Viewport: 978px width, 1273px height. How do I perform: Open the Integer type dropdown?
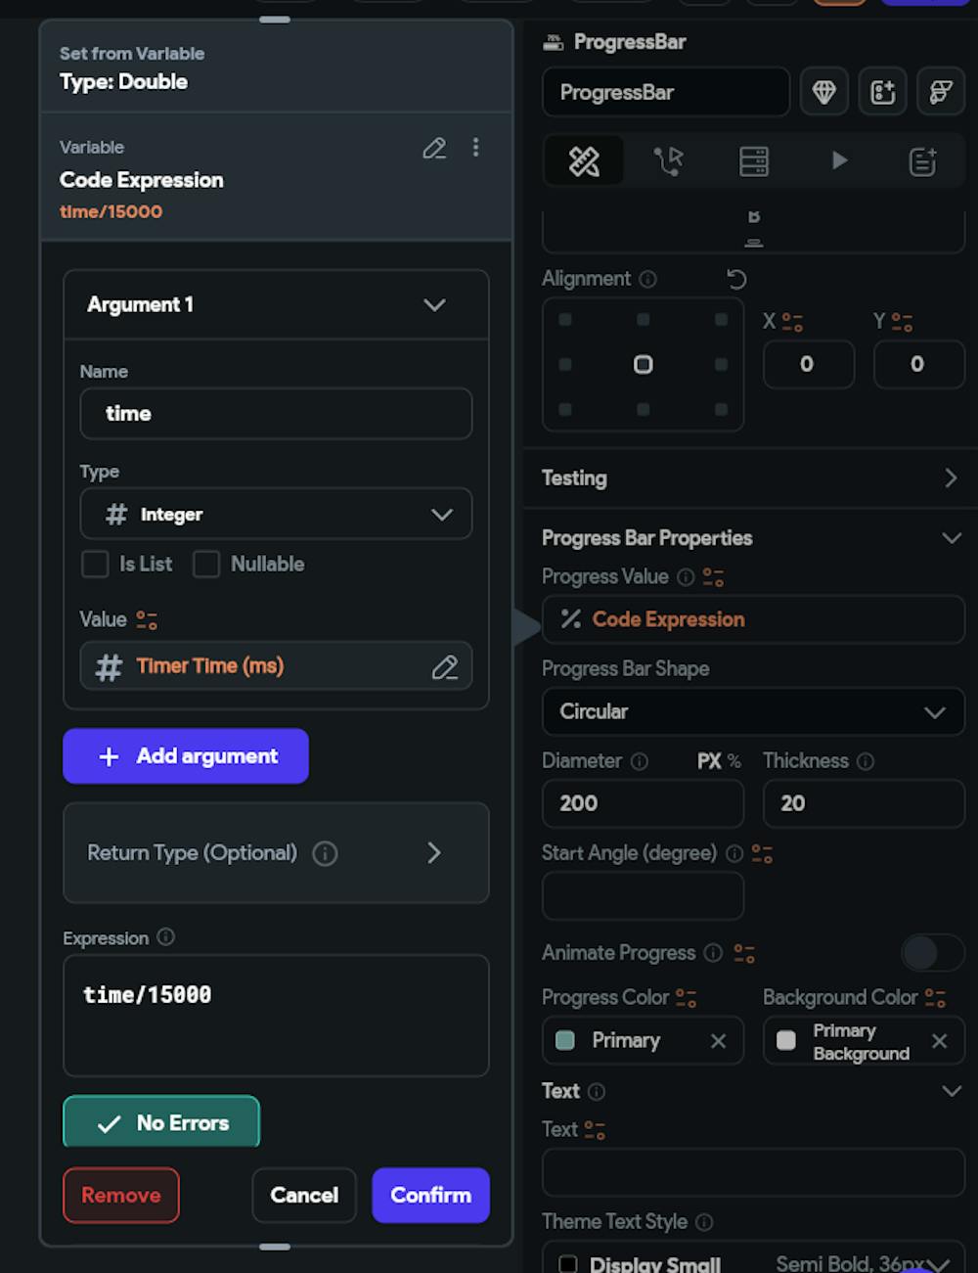276,514
